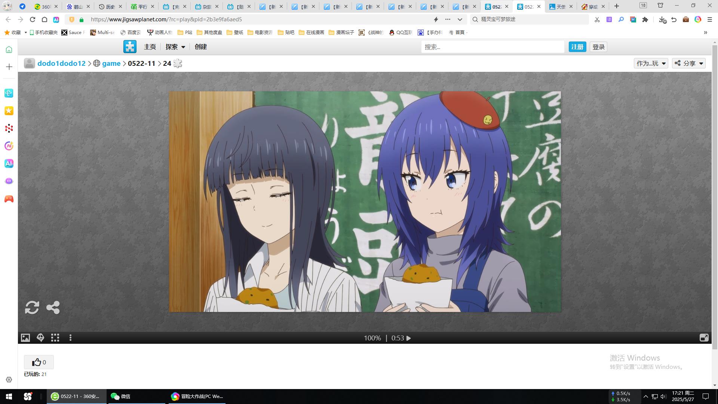Image resolution: width=718 pixels, height=404 pixels.
Task: Open the 电影资源 bookmark folder
Action: (260, 33)
